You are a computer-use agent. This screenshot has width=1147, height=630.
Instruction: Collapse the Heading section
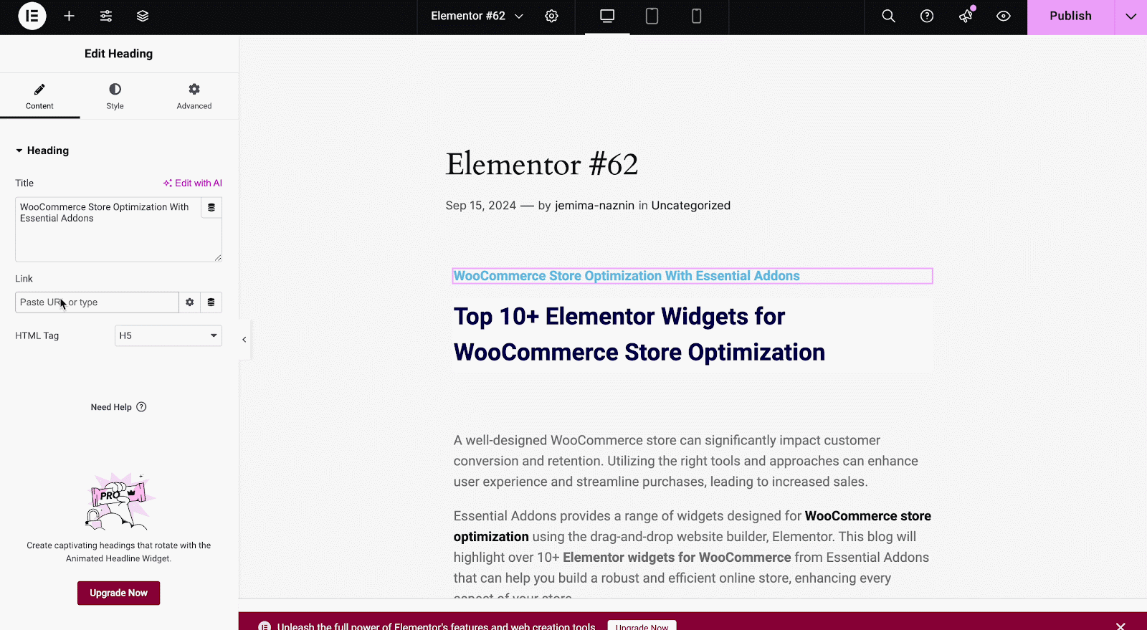click(x=42, y=151)
